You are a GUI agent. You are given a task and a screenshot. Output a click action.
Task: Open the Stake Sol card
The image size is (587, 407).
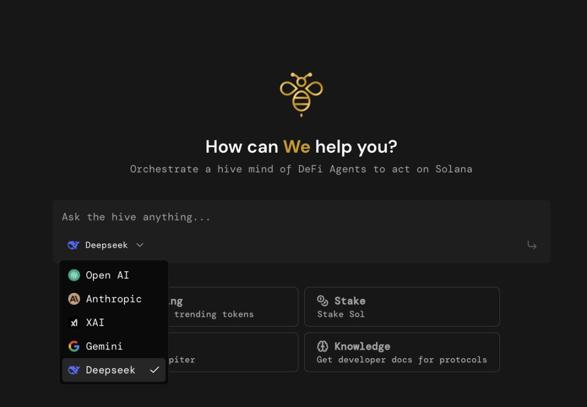point(402,306)
